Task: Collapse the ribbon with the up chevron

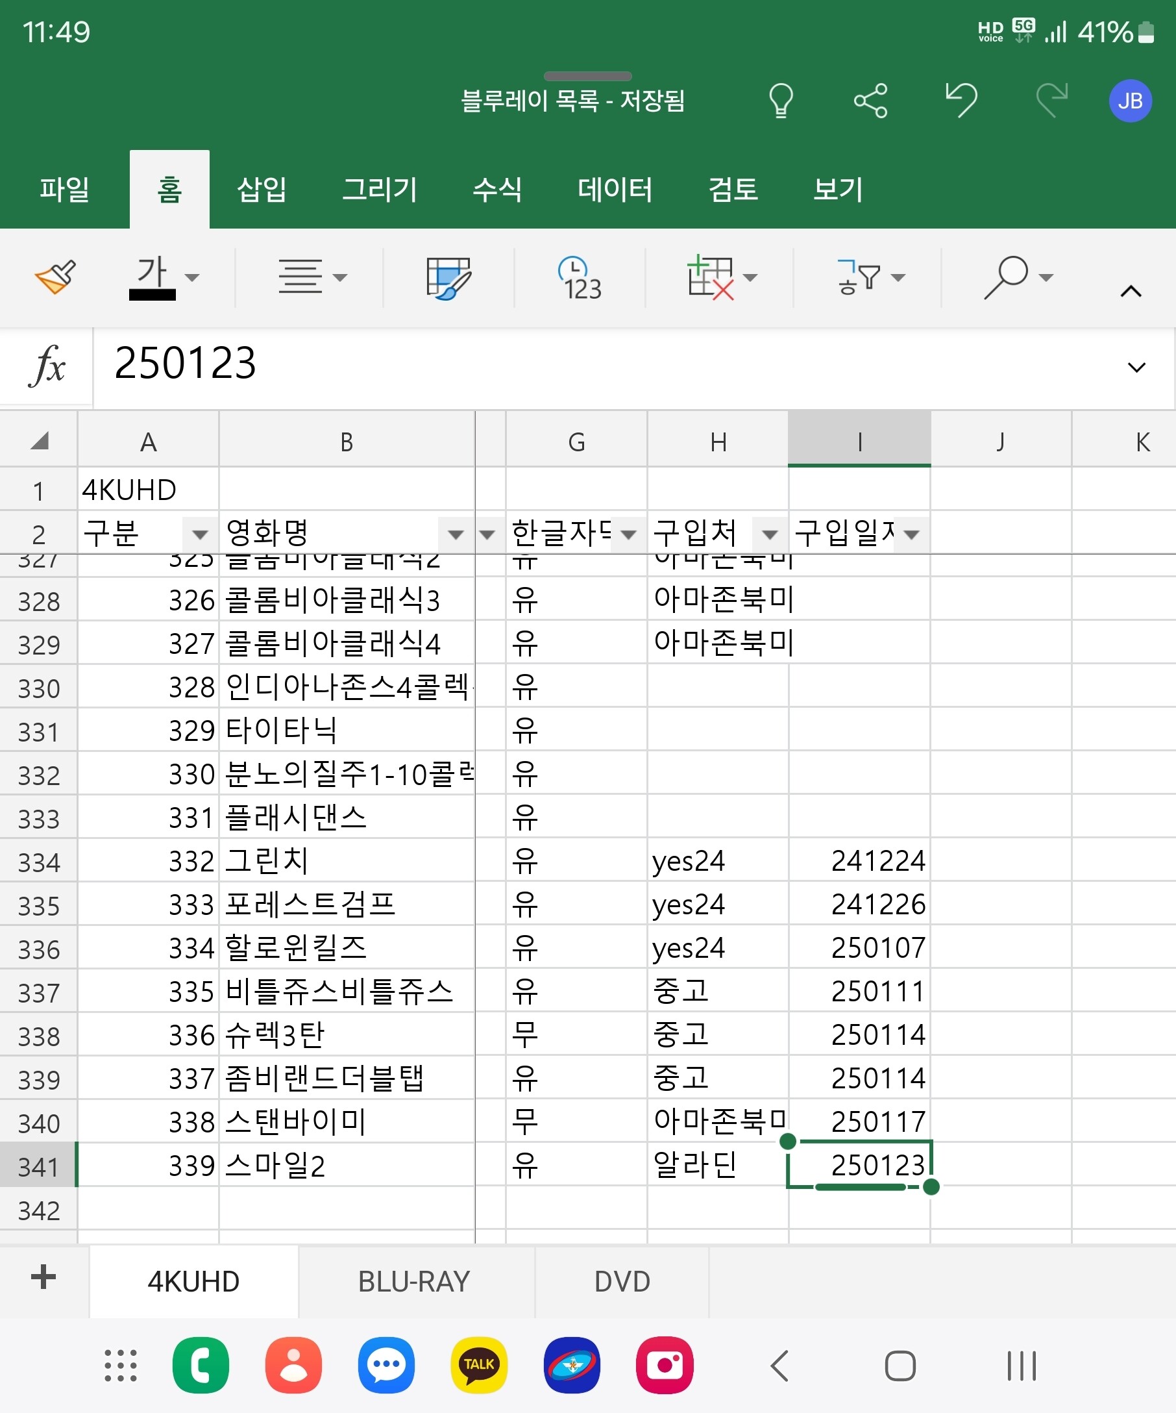Action: [x=1131, y=292]
